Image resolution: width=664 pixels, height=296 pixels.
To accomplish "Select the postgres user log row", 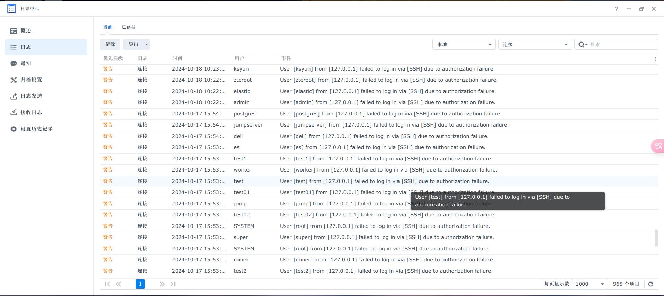I will tap(379, 114).
